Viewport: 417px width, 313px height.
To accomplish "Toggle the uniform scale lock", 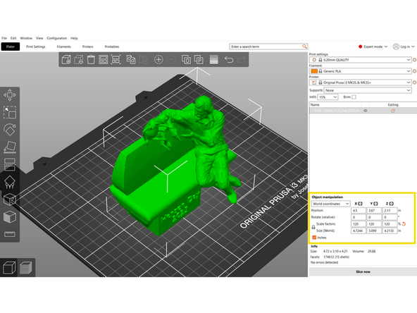I will [x=313, y=227].
